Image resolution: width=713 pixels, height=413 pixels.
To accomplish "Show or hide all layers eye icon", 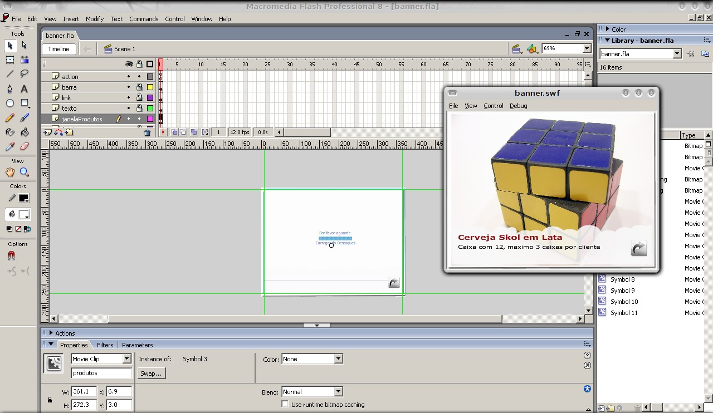I will pos(129,64).
